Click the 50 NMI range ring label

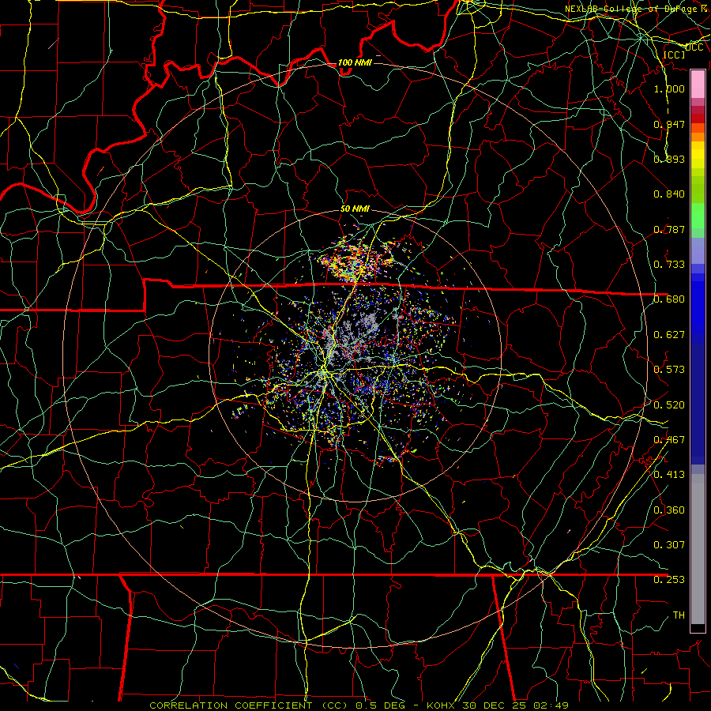[355, 209]
